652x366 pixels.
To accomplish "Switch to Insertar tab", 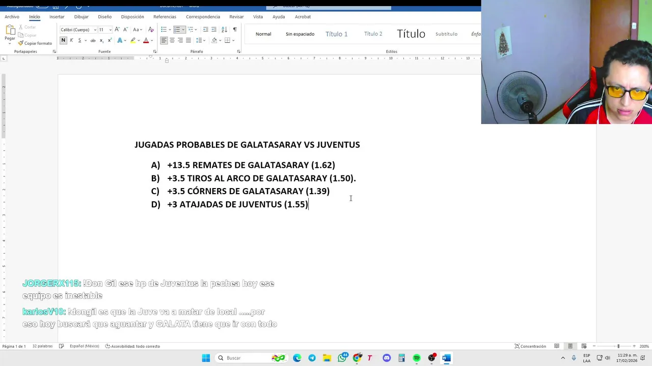I will 57,17.
